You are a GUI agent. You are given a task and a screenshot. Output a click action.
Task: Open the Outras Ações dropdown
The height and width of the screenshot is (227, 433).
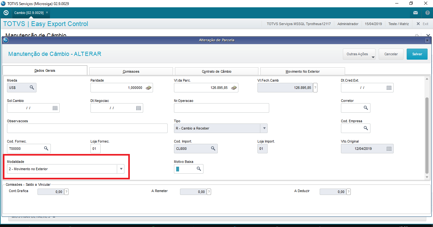click(359, 54)
